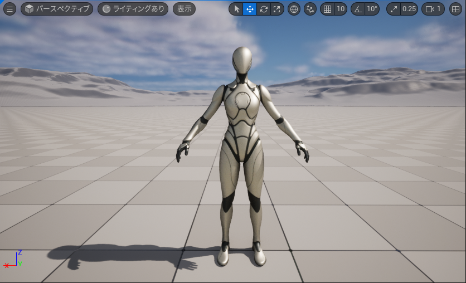
Task: Open the viewport options hamburger menu
Action: click(x=10, y=9)
